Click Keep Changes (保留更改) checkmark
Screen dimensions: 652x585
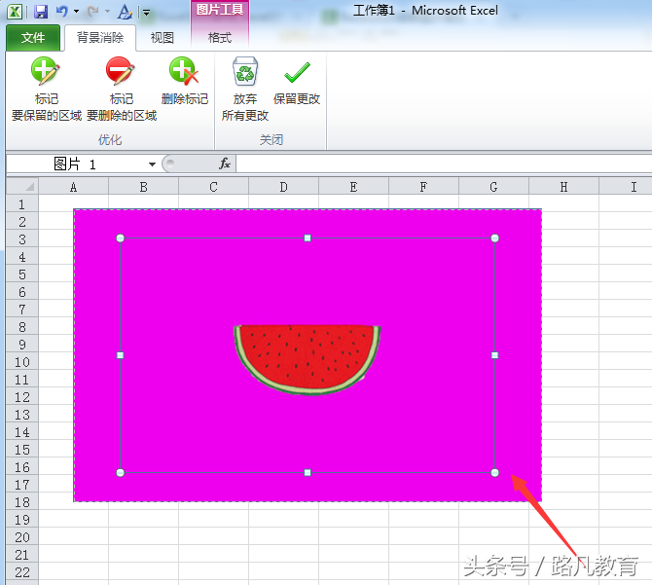click(297, 72)
